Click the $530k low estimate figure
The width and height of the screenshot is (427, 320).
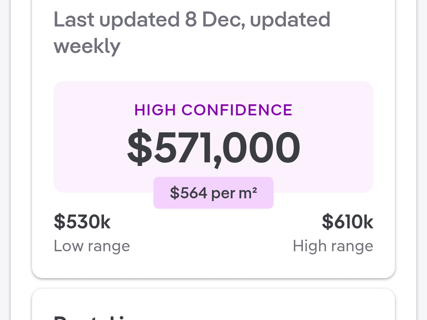point(82,222)
